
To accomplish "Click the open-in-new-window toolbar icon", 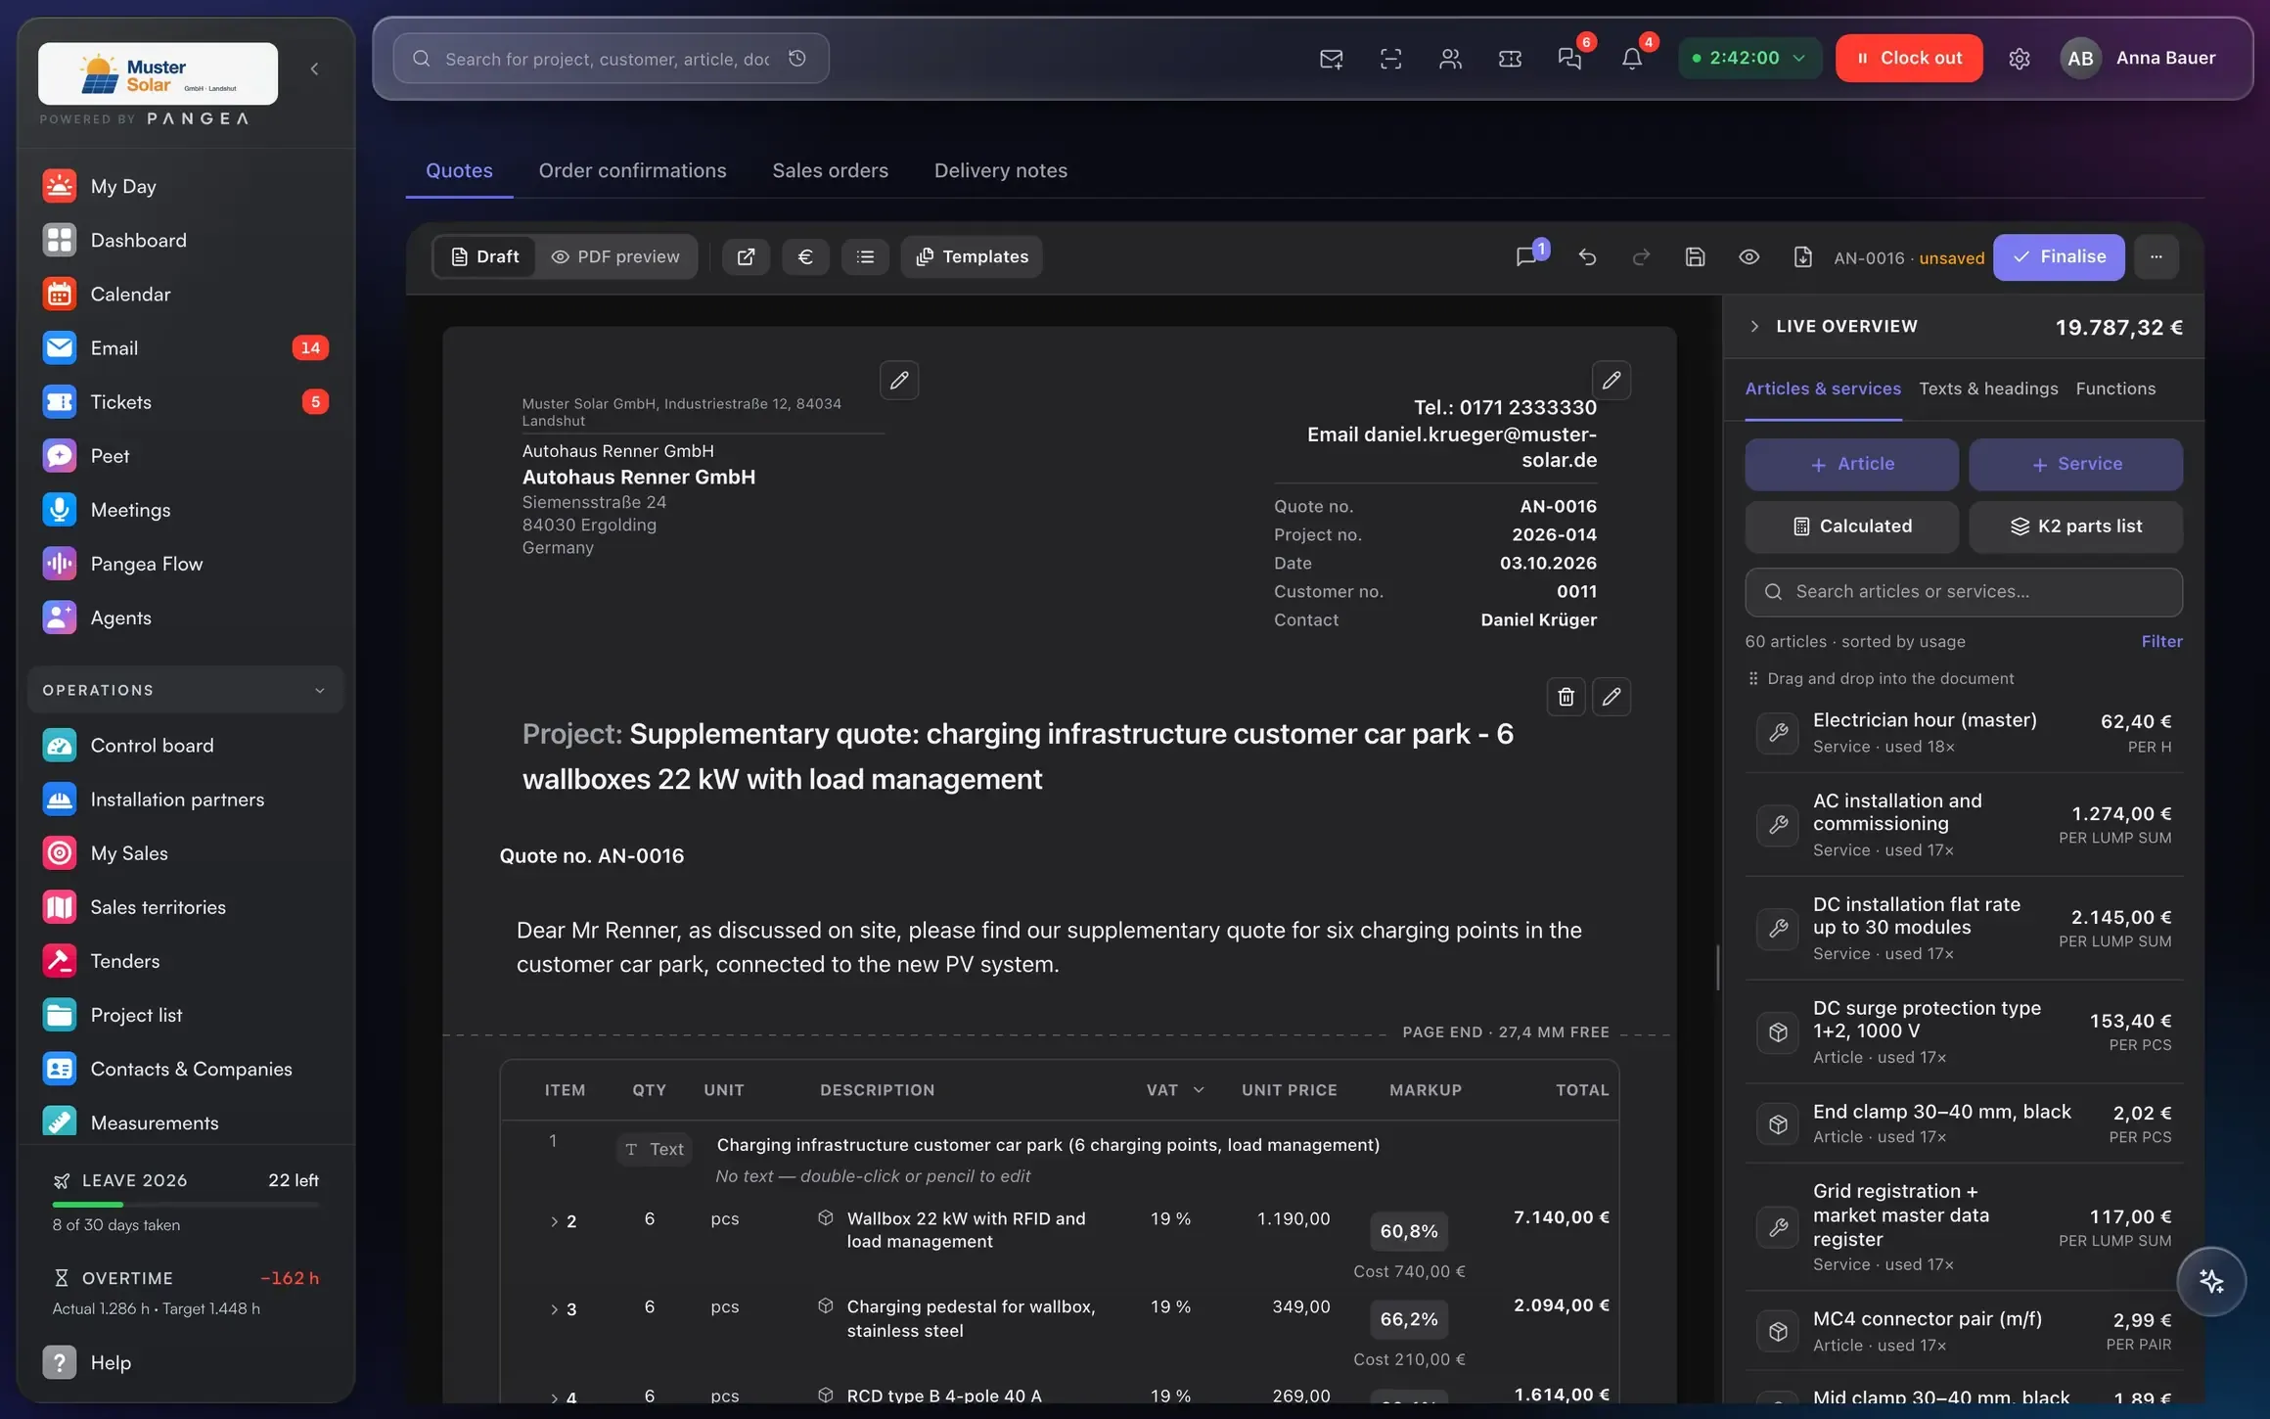I will (x=746, y=257).
